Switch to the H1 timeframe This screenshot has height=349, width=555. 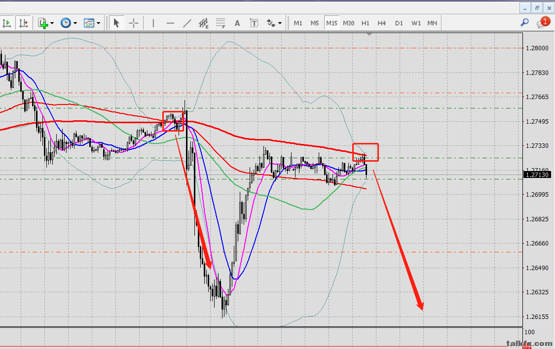coord(366,23)
